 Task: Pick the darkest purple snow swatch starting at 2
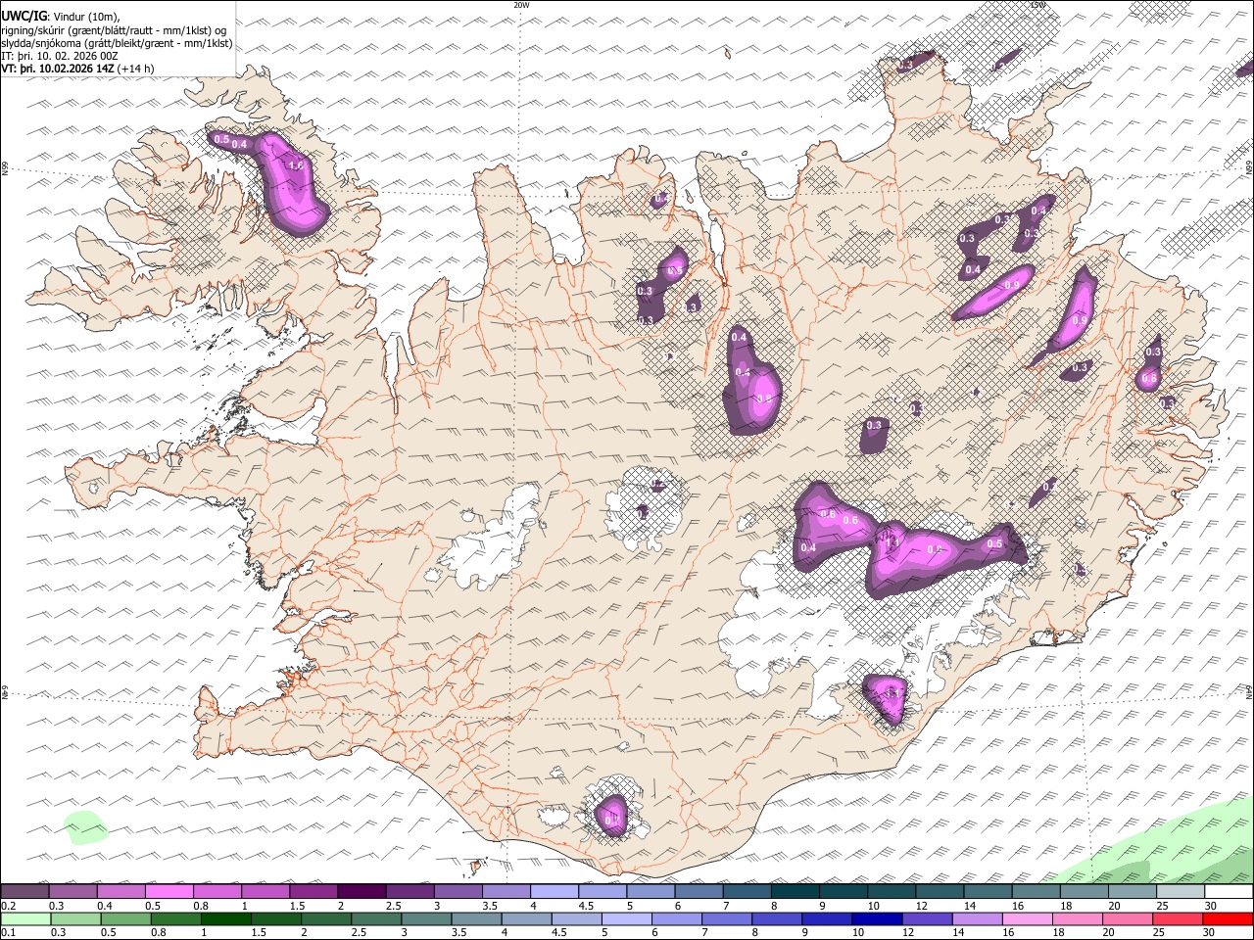pyautogui.click(x=362, y=891)
